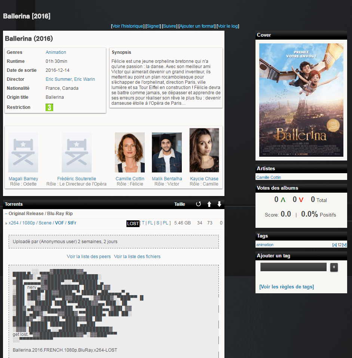Click the FL freeleech link
The width and height of the screenshot is (352, 358).
(150, 223)
